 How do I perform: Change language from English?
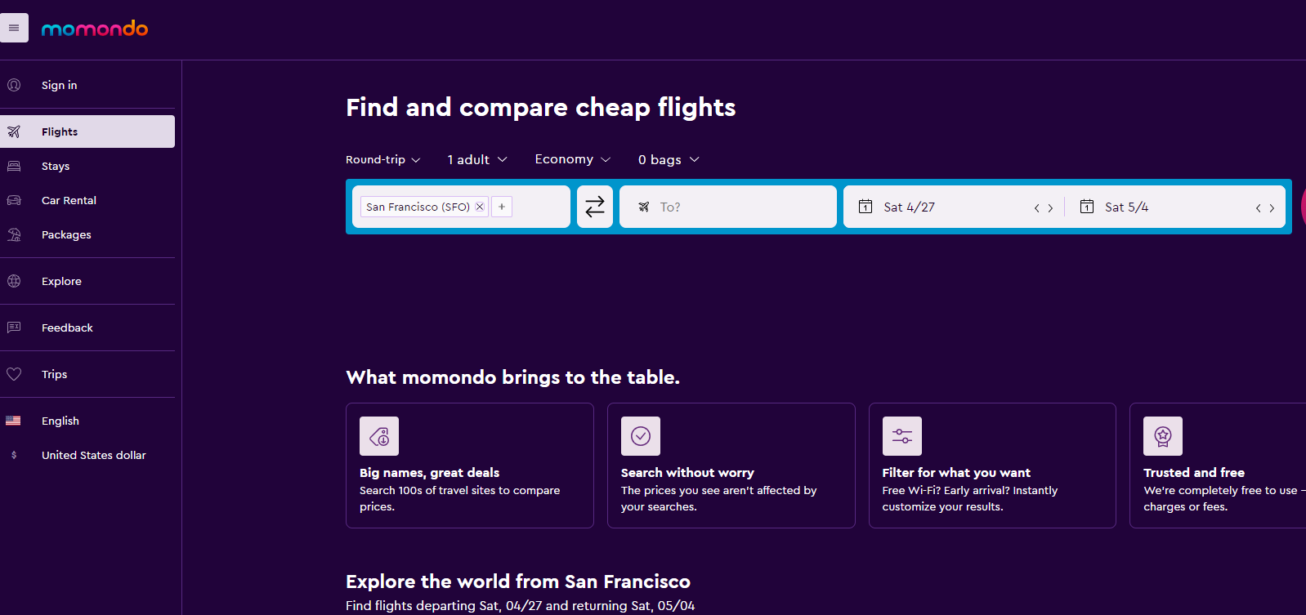(60, 421)
